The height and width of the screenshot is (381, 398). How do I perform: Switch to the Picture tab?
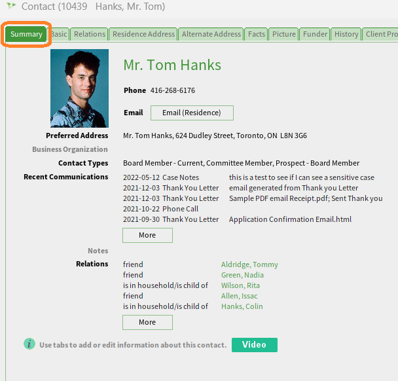click(284, 34)
